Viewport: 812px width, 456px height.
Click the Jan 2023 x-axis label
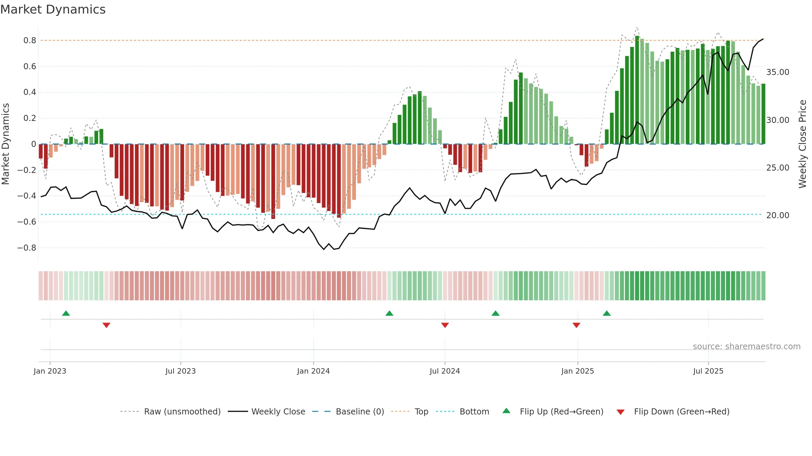[x=50, y=371]
